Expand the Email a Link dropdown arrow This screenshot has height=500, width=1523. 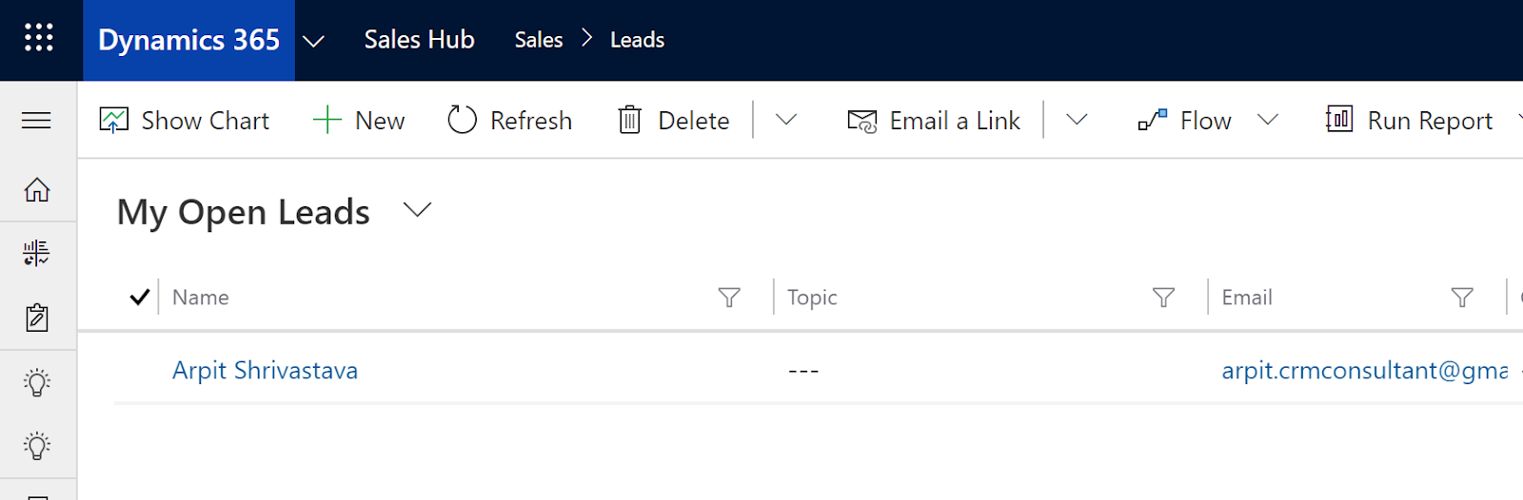(x=1077, y=120)
